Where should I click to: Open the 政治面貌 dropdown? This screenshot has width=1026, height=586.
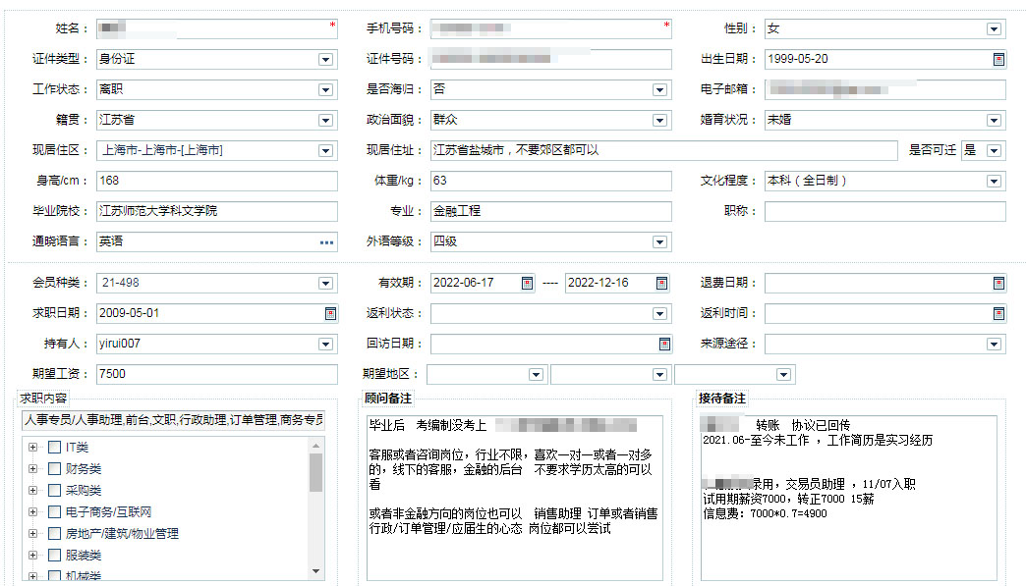(x=659, y=120)
